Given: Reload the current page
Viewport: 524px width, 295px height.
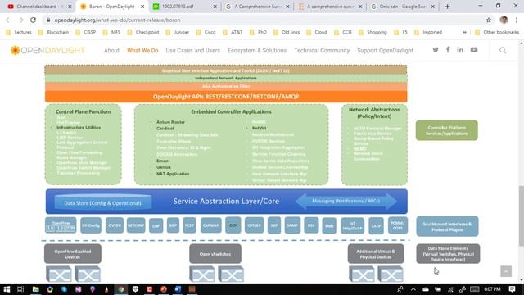Looking at the screenshot, I should (33, 20).
